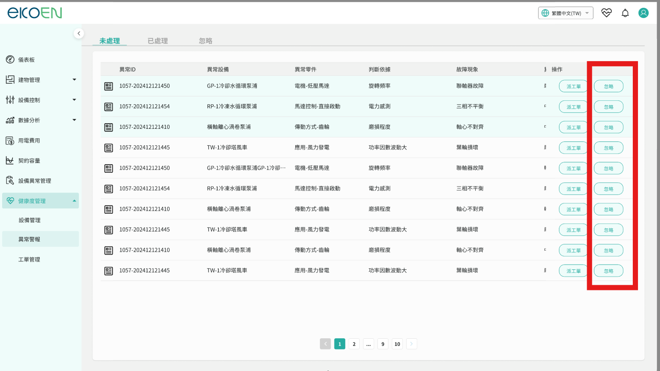This screenshot has width=660, height=371.
Task: Open 工單管理 in the sidebar
Action: coord(29,259)
